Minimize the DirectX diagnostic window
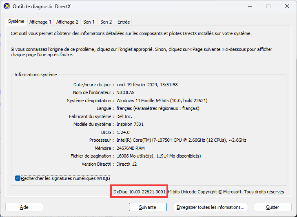297x217 pixels. click(250, 6)
